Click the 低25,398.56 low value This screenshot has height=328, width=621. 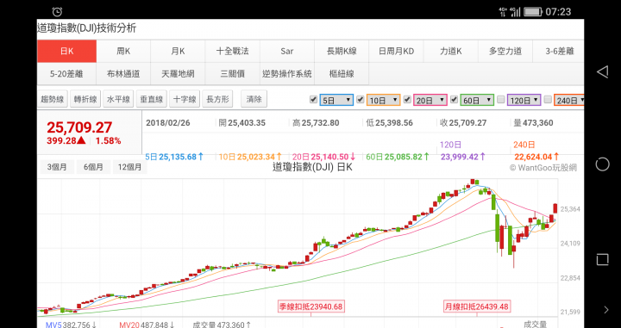pyautogui.click(x=389, y=123)
